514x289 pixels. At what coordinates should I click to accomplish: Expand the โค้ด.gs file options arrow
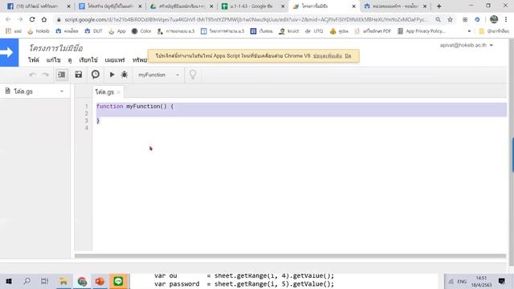(62, 92)
